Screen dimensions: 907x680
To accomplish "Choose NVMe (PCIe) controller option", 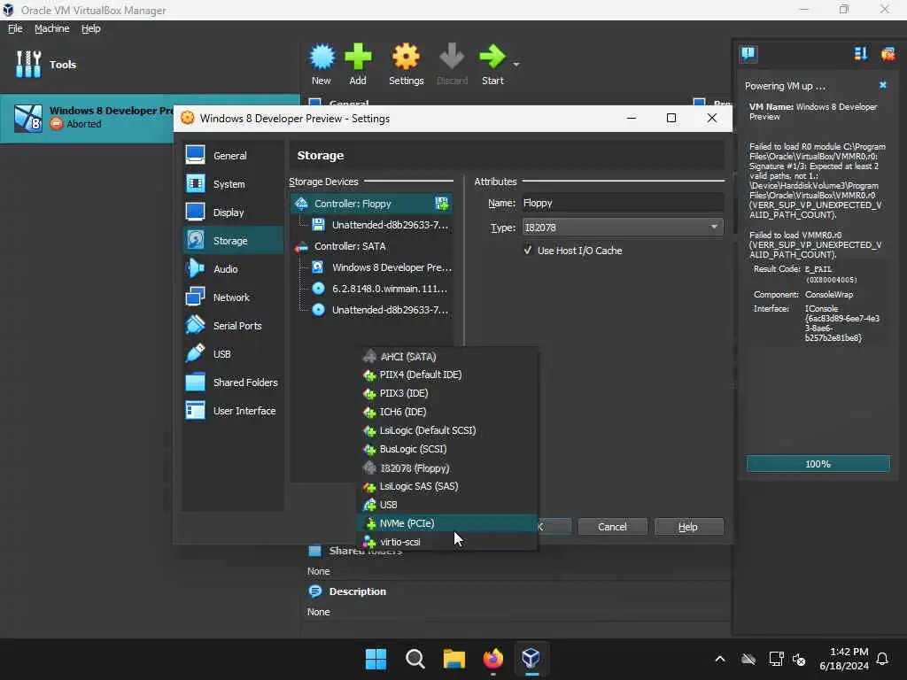I will tap(447, 523).
